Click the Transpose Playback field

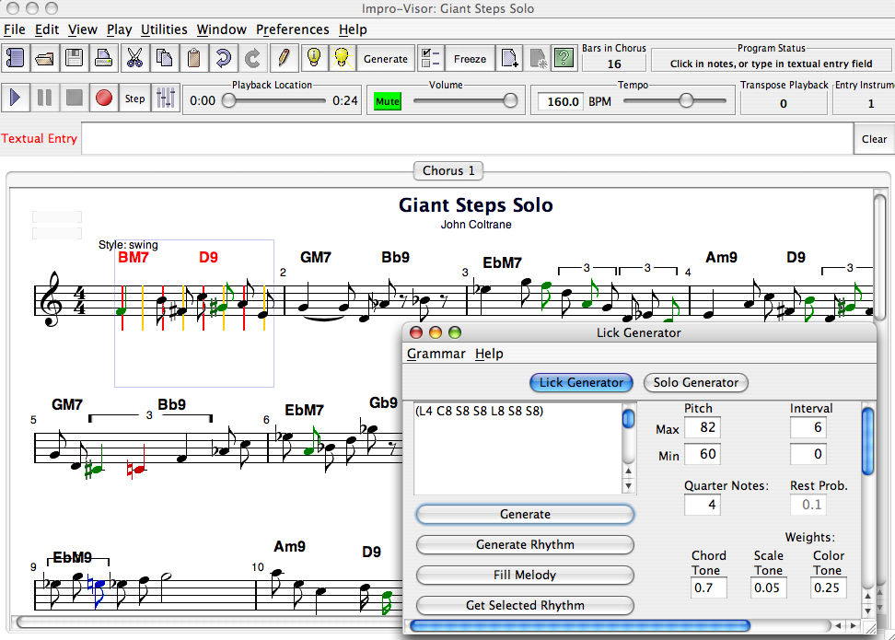[x=783, y=103]
